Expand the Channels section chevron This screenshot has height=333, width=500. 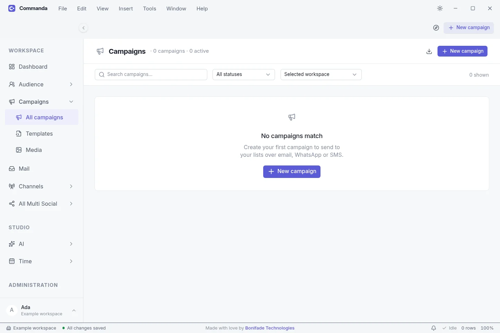(x=71, y=186)
